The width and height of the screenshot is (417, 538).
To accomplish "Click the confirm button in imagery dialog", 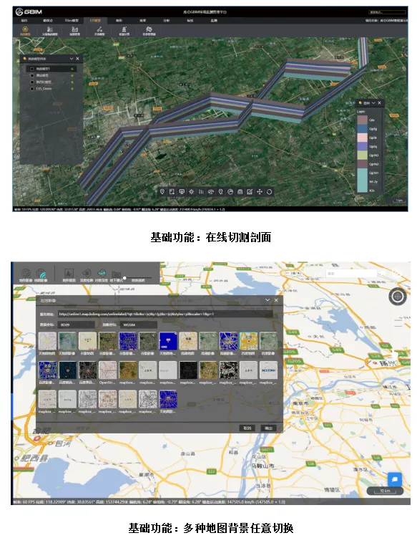I will pyautogui.click(x=268, y=428).
